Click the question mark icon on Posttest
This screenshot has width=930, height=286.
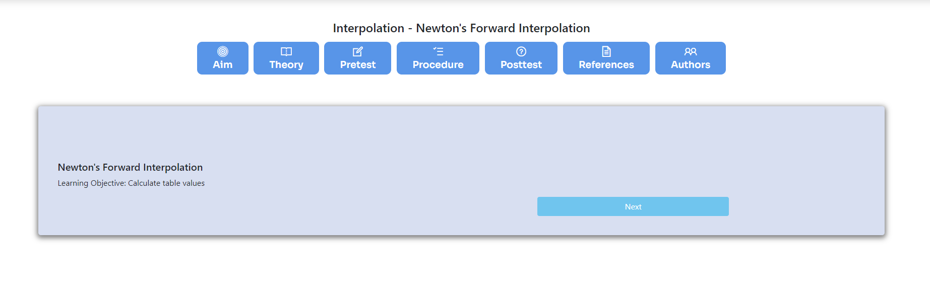pyautogui.click(x=521, y=51)
